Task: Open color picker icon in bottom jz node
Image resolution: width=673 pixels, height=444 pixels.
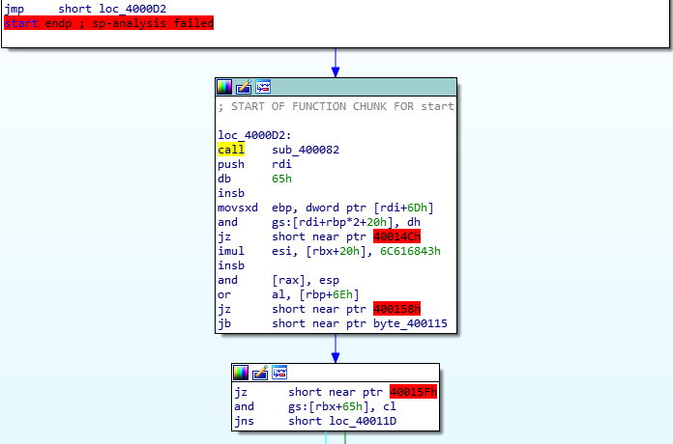Action: point(241,373)
